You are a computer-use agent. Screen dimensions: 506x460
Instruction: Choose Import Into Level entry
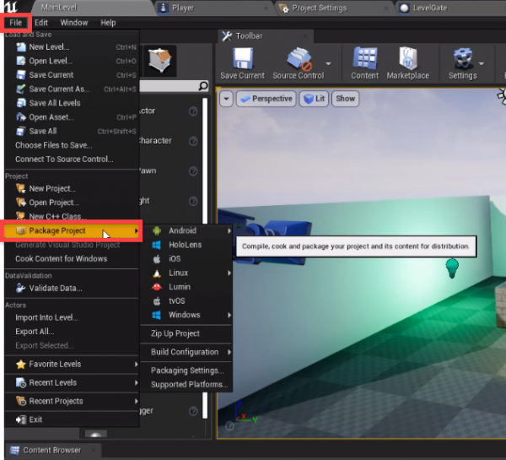(72, 318)
